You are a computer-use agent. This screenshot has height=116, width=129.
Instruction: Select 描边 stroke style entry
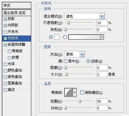17,90
